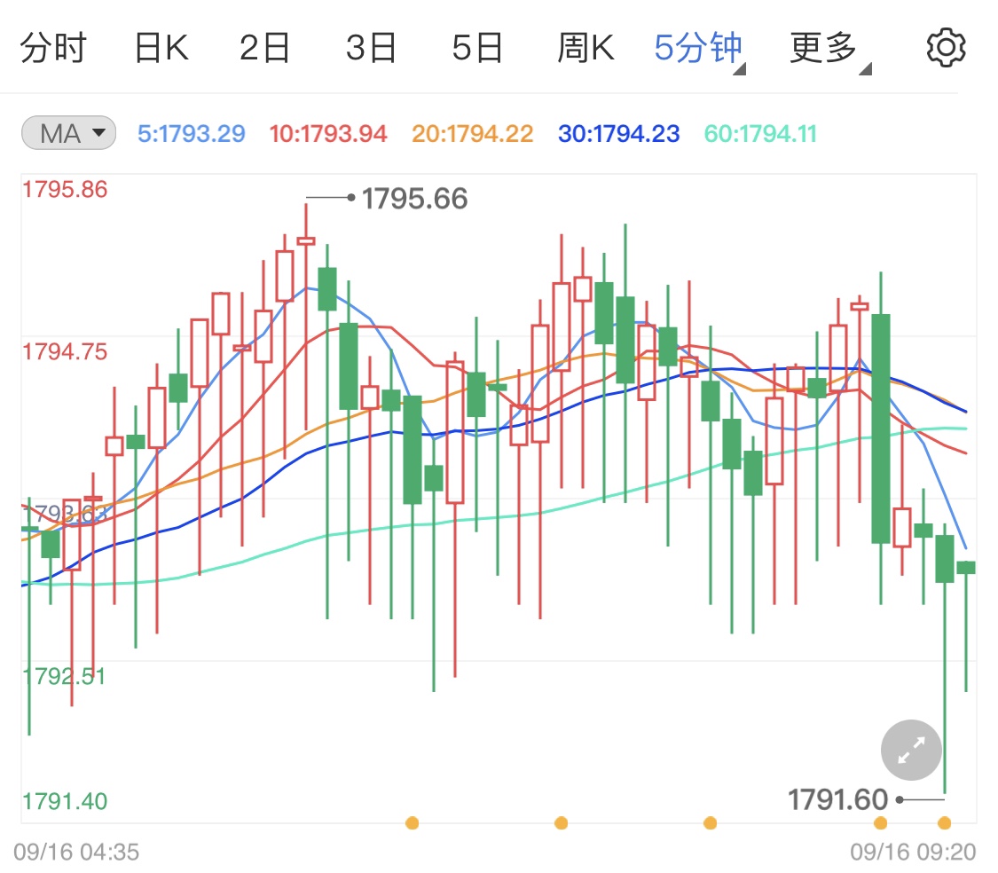Click the low price label 1791.60
998x873 pixels.
pyautogui.click(x=837, y=799)
